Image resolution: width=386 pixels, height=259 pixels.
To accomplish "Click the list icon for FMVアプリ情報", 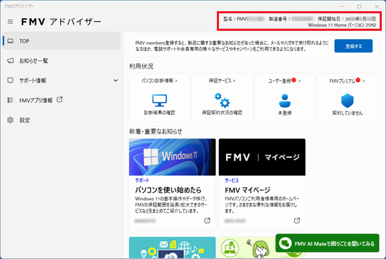I will (11, 100).
